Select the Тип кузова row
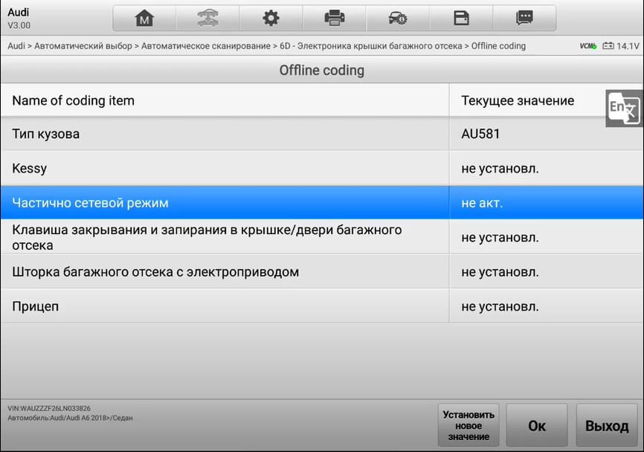Image resolution: width=644 pixels, height=452 pixels. point(322,134)
